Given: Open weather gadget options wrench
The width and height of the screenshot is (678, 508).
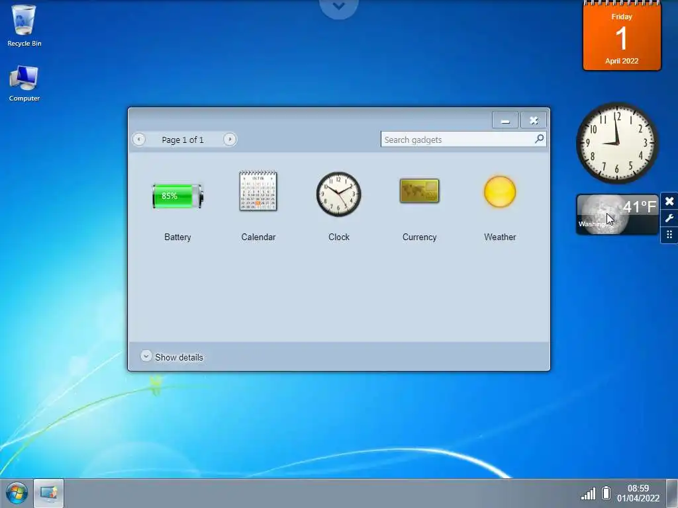Looking at the screenshot, I should coord(669,218).
